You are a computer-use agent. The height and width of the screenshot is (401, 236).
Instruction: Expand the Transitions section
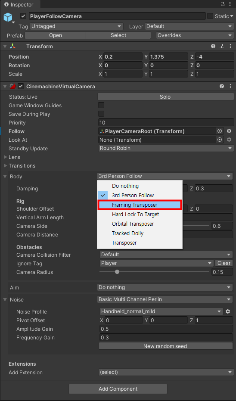pyautogui.click(x=5, y=166)
